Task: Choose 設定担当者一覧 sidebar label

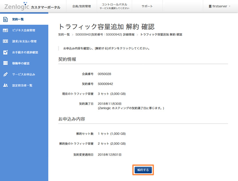Action: coord(22,85)
